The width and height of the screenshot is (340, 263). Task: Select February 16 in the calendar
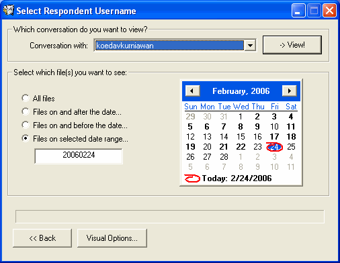click(257, 137)
